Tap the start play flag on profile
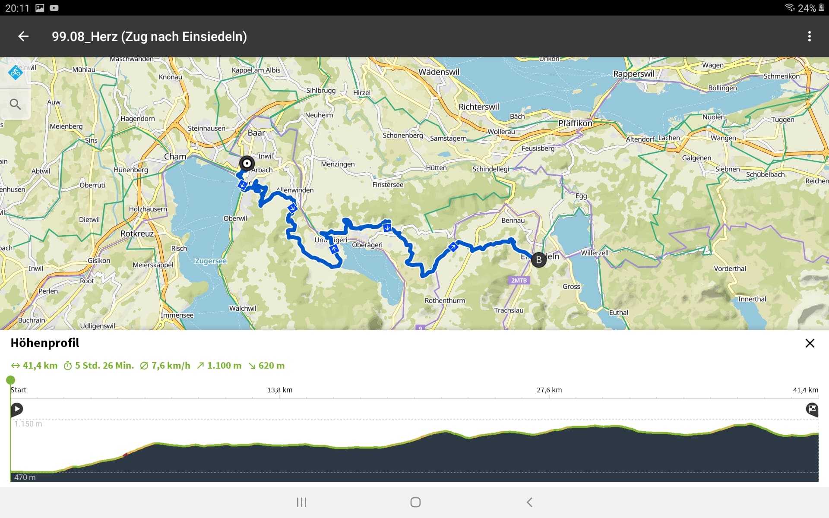Screen dimensions: 829x518 [17, 409]
